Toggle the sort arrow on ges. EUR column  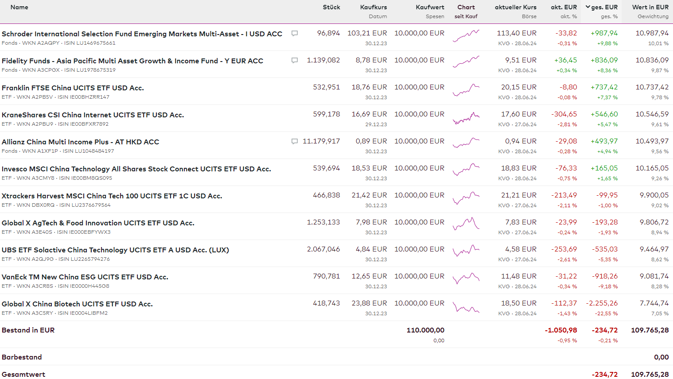coord(588,7)
